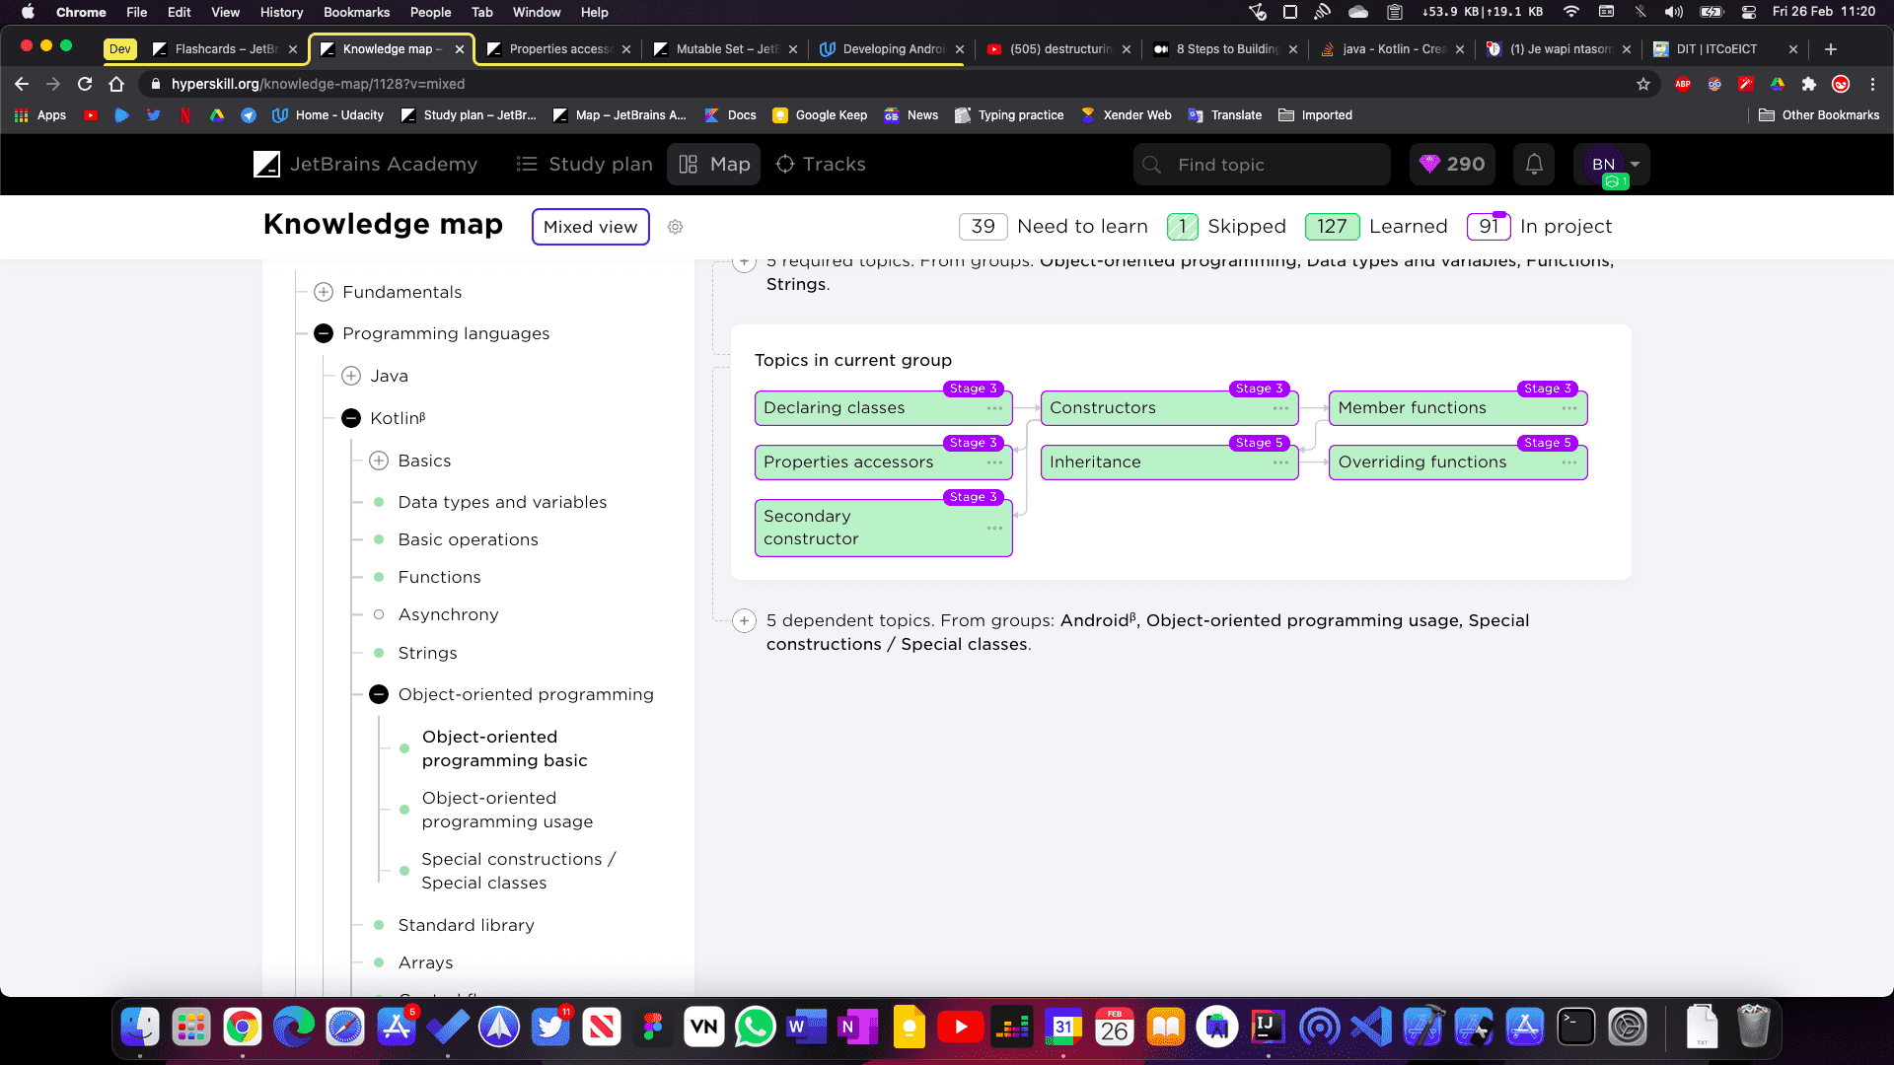Open the three-dot menu on Overriding functions
The height and width of the screenshot is (1065, 1894).
point(1569,462)
